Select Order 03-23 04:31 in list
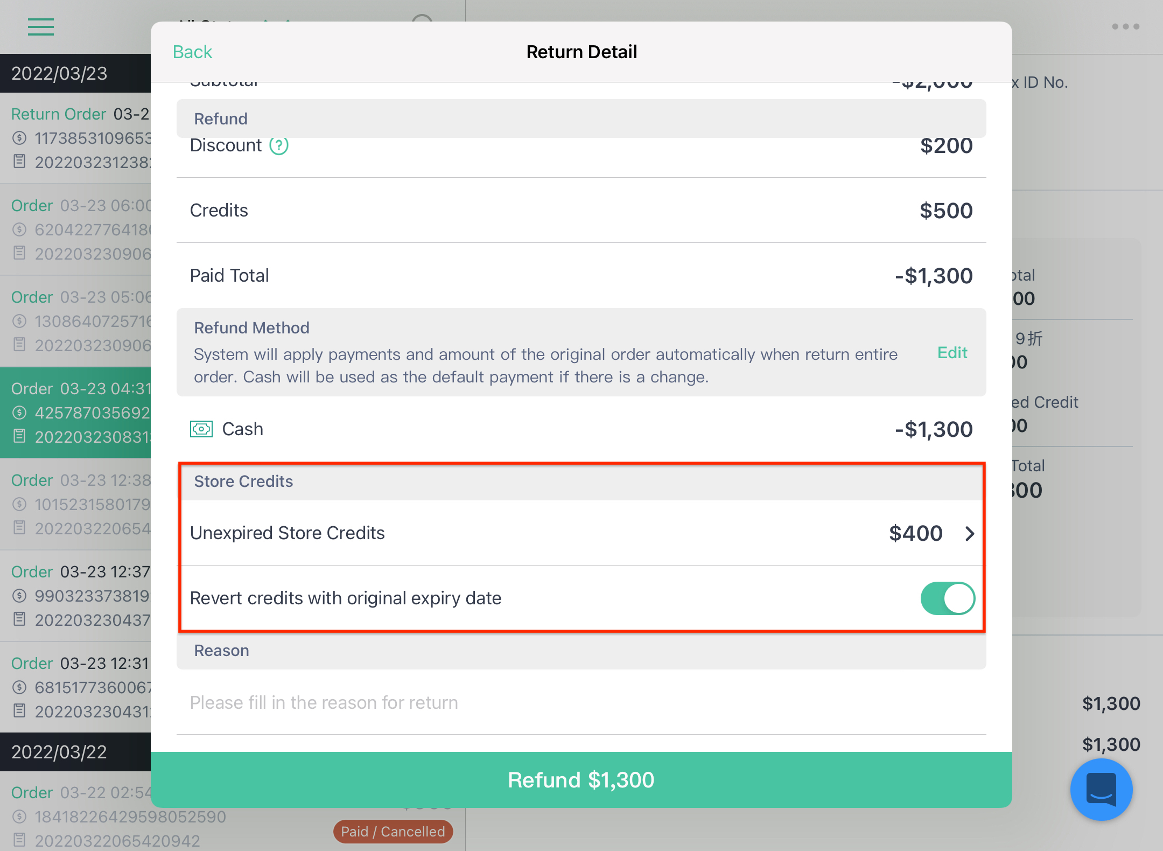The image size is (1163, 851). pyautogui.click(x=75, y=413)
